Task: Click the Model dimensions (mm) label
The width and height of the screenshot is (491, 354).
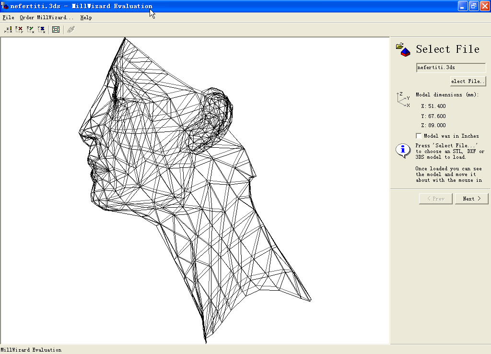Action: point(447,94)
